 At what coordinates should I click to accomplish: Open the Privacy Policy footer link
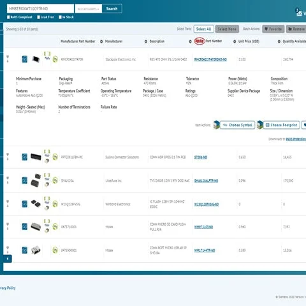coord(8,288)
